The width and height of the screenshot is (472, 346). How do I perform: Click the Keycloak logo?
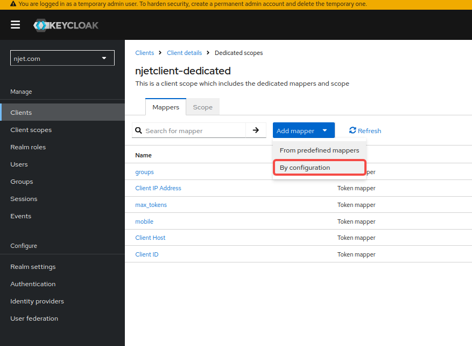[x=66, y=25]
